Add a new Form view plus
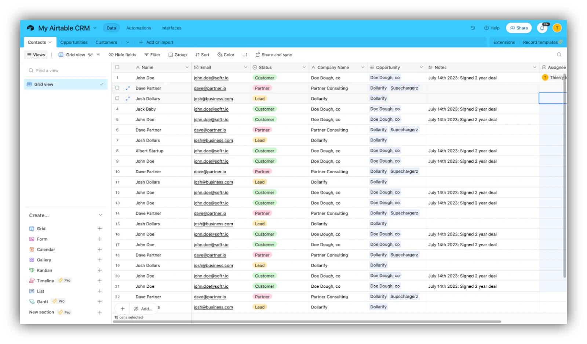 tap(99, 239)
